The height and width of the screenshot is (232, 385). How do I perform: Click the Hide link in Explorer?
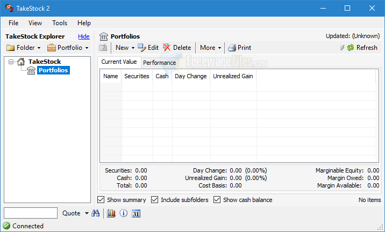click(84, 36)
